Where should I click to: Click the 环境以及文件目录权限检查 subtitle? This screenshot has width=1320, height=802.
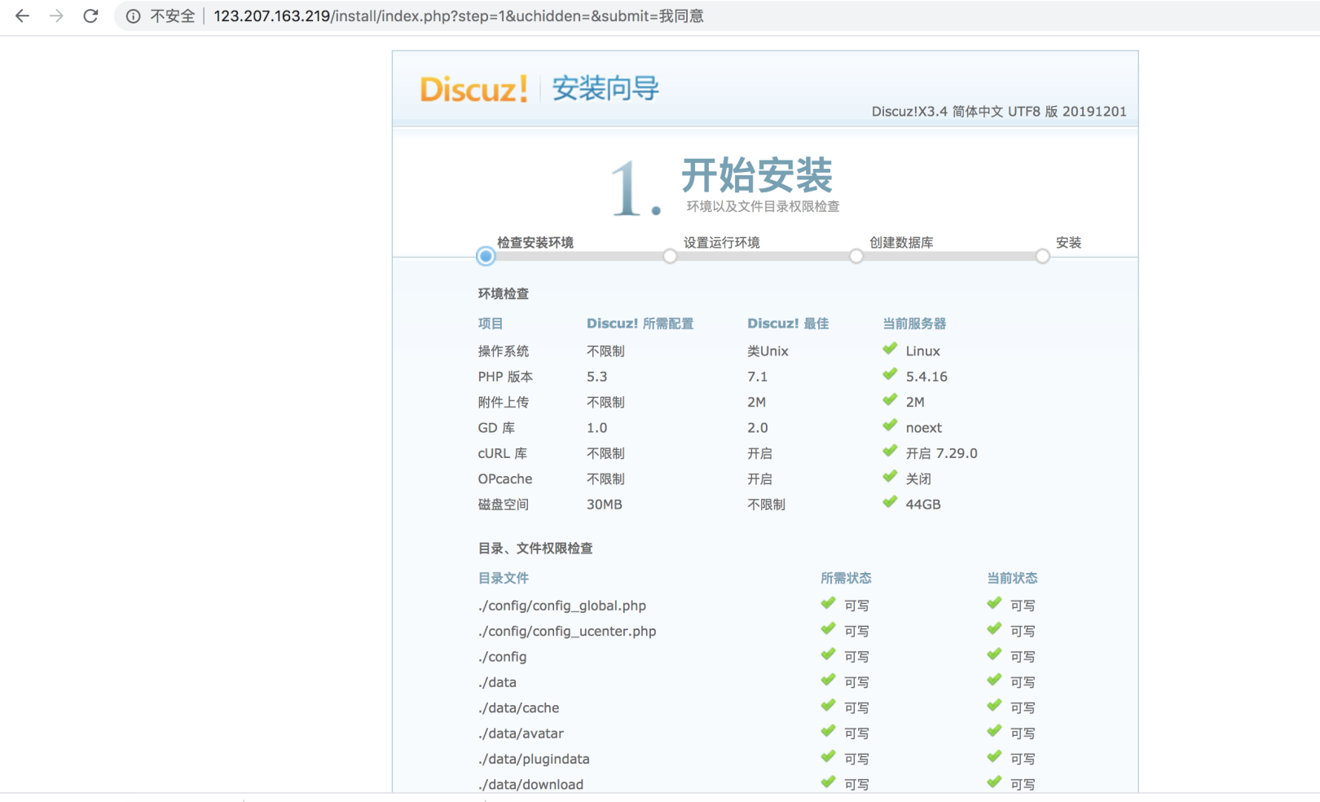(x=763, y=206)
